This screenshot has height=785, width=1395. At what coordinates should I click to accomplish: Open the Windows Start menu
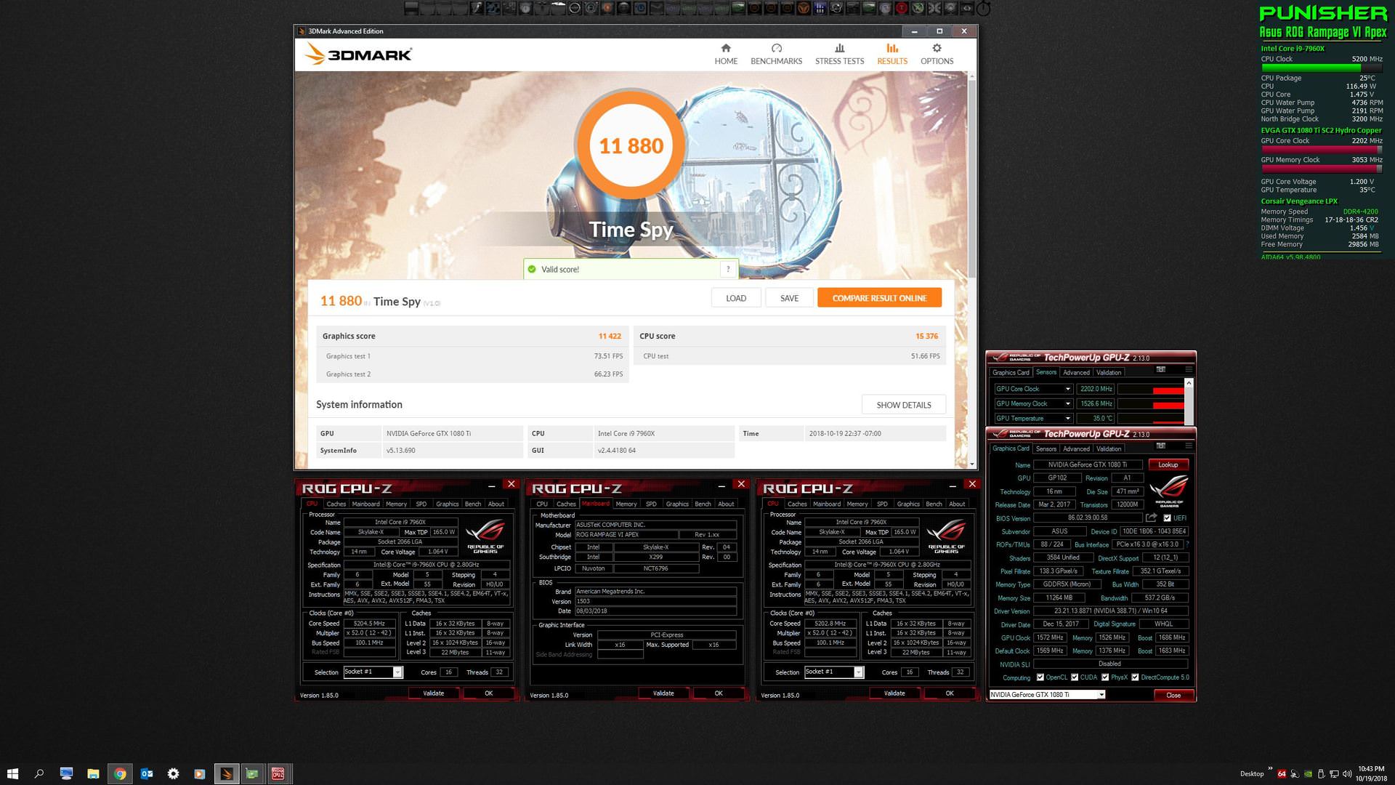click(x=12, y=774)
